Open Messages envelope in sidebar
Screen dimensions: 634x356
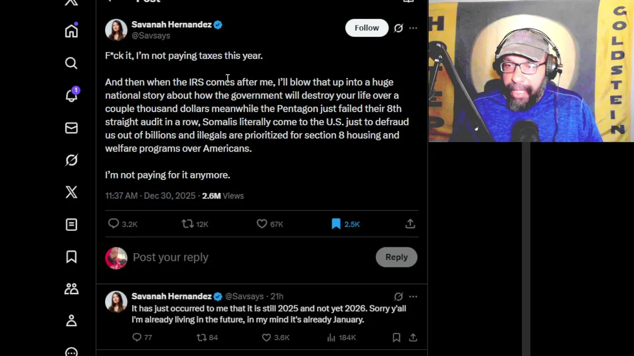[x=71, y=128]
